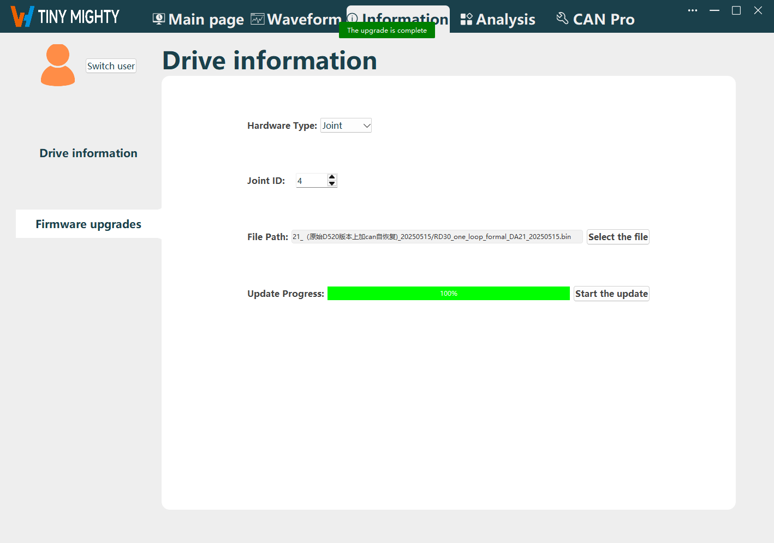Screen dimensions: 774x543
Task: Click the orange user avatar
Action: click(58, 65)
